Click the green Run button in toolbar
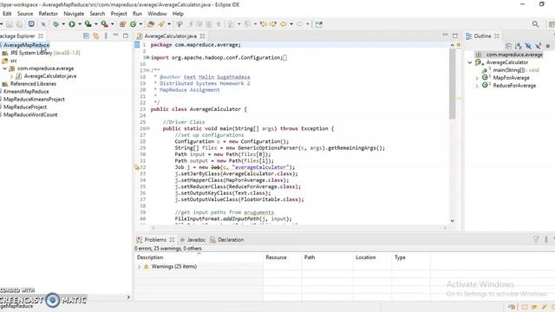This screenshot has height=312, width=555. (72, 24)
